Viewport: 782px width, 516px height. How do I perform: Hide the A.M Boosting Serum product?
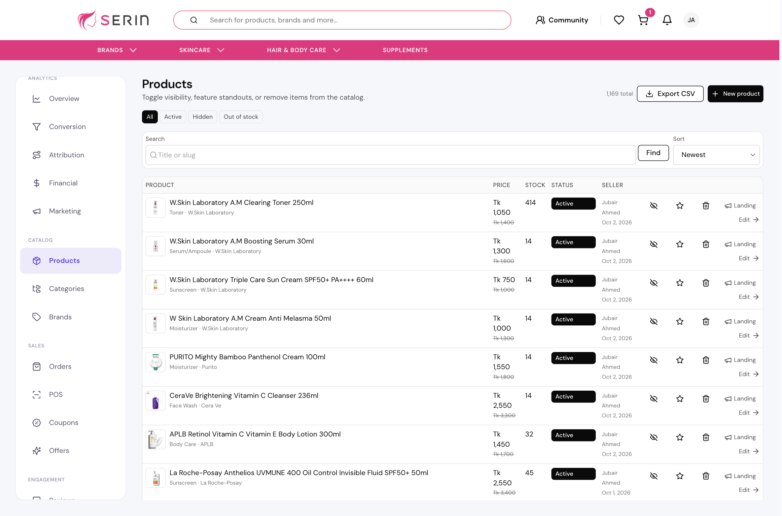point(654,244)
